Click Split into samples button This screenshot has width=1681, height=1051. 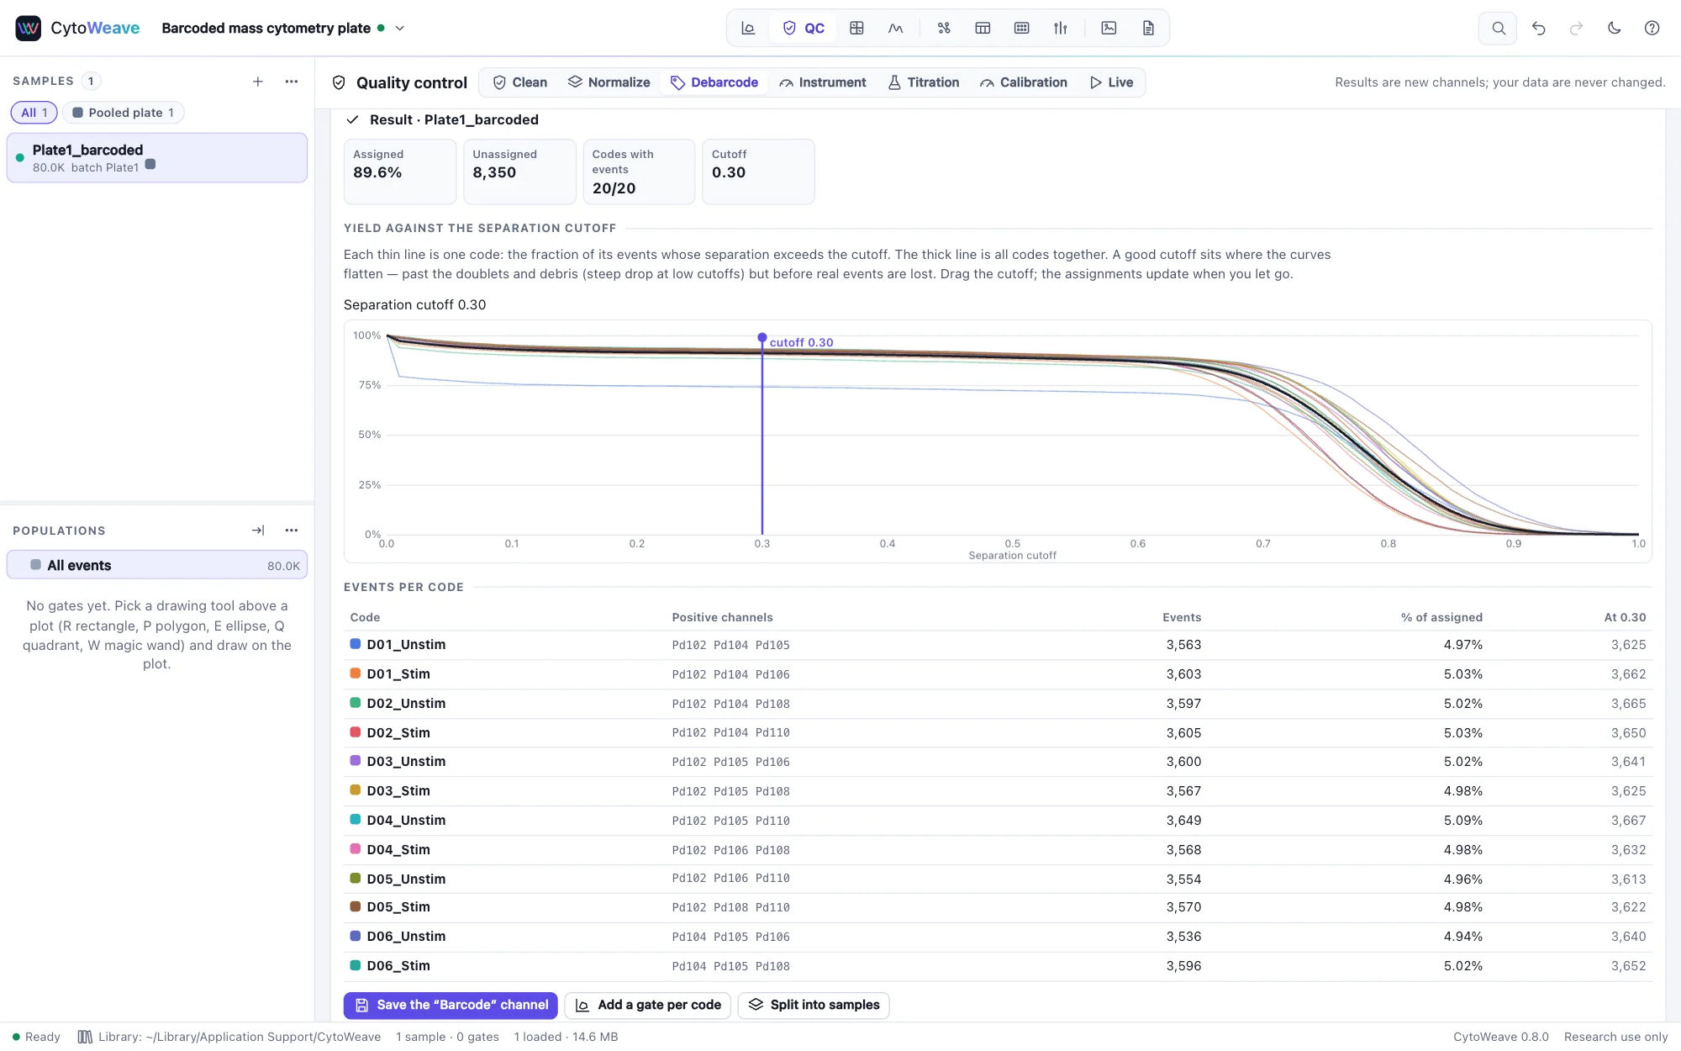coord(814,1005)
